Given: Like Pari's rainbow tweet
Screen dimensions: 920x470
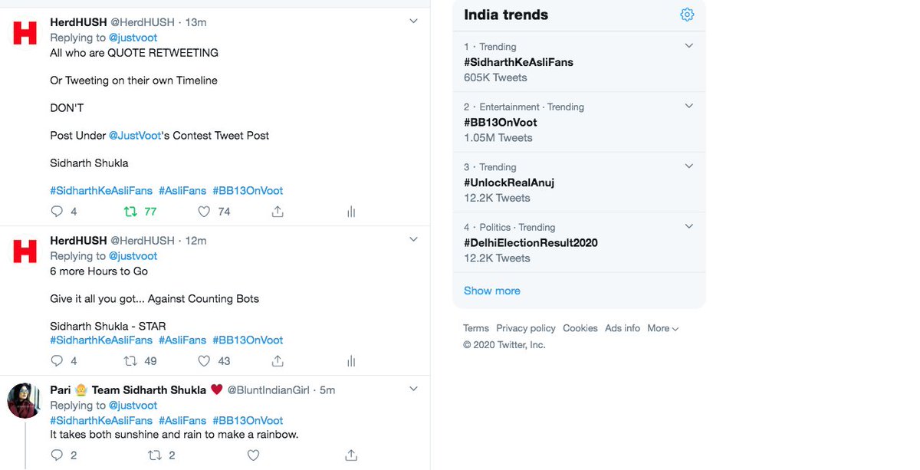Looking at the screenshot, I should pyautogui.click(x=254, y=455).
